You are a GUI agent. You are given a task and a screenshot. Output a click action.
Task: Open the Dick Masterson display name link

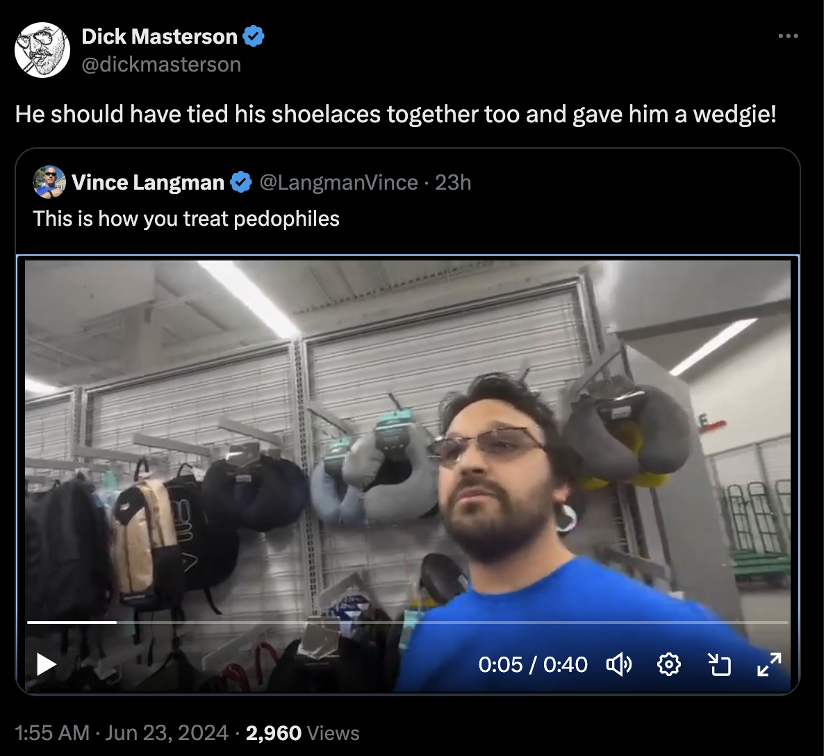[160, 36]
